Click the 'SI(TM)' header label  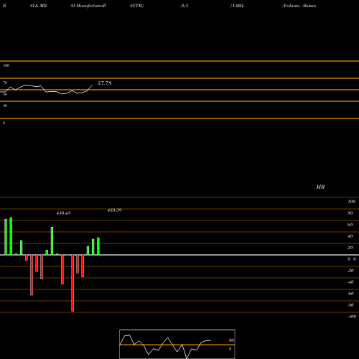coord(136,6)
